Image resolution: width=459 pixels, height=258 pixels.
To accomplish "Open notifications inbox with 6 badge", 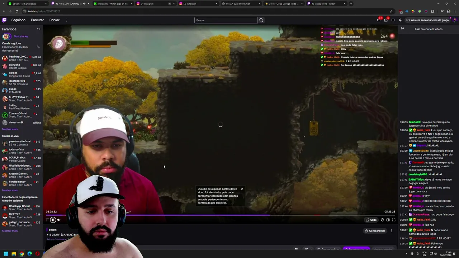I will pyautogui.click(x=386, y=20).
